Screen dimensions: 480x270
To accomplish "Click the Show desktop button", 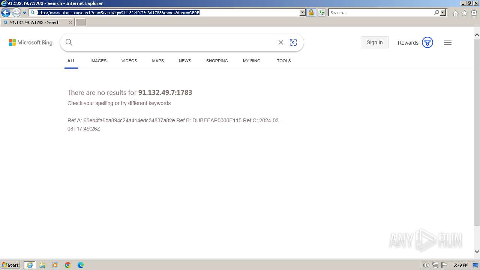I will [x=476, y=265].
